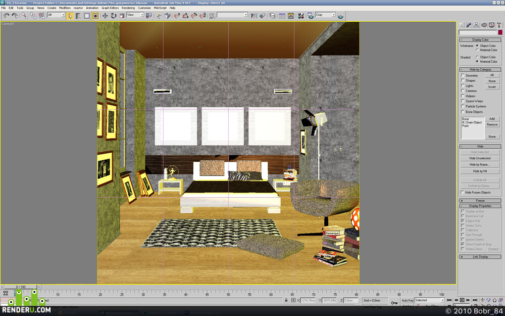Click the Mirror tool icon
This screenshot has width=505, height=316.
(x=254, y=16)
